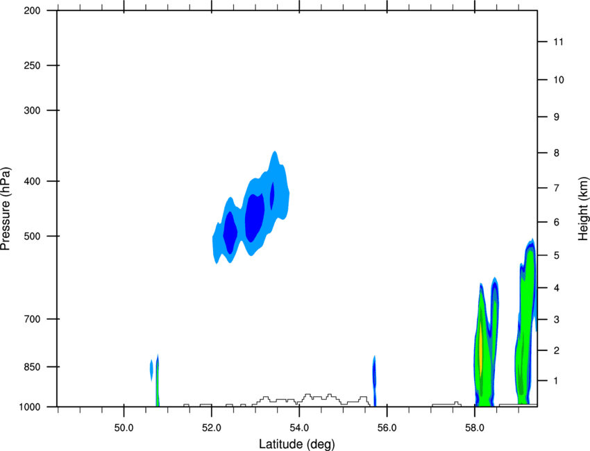This screenshot has height=451, width=590.
Task: Click the 7 km height label
Action: tap(557, 188)
